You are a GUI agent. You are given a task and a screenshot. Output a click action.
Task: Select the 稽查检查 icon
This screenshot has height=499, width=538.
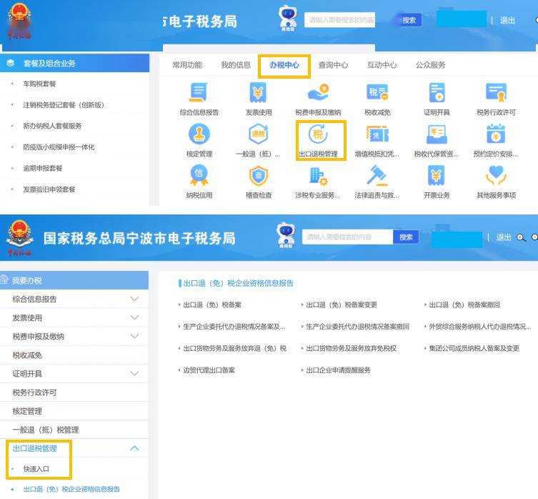258,176
